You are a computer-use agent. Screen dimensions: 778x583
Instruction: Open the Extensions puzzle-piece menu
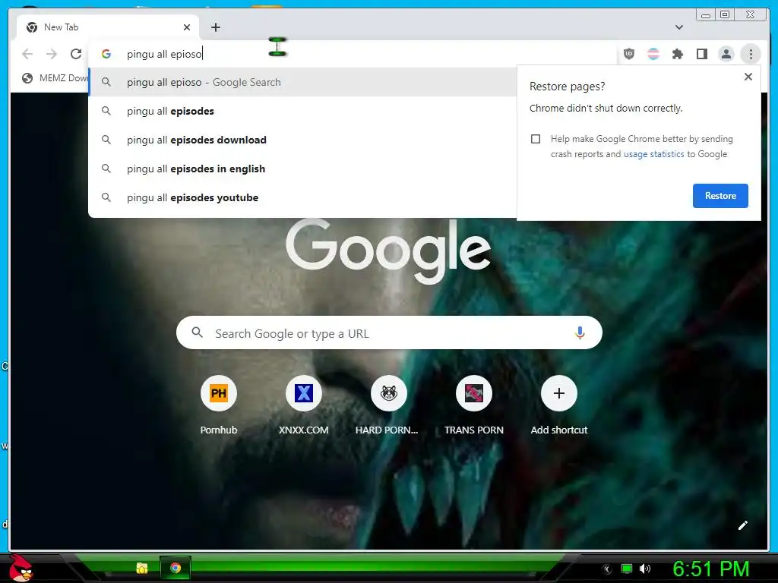(678, 54)
